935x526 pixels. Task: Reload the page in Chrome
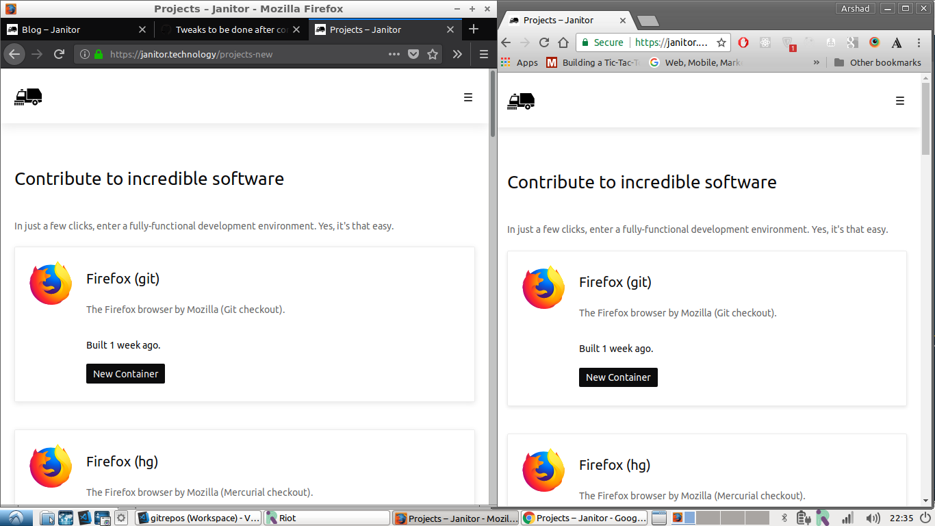[x=544, y=42]
